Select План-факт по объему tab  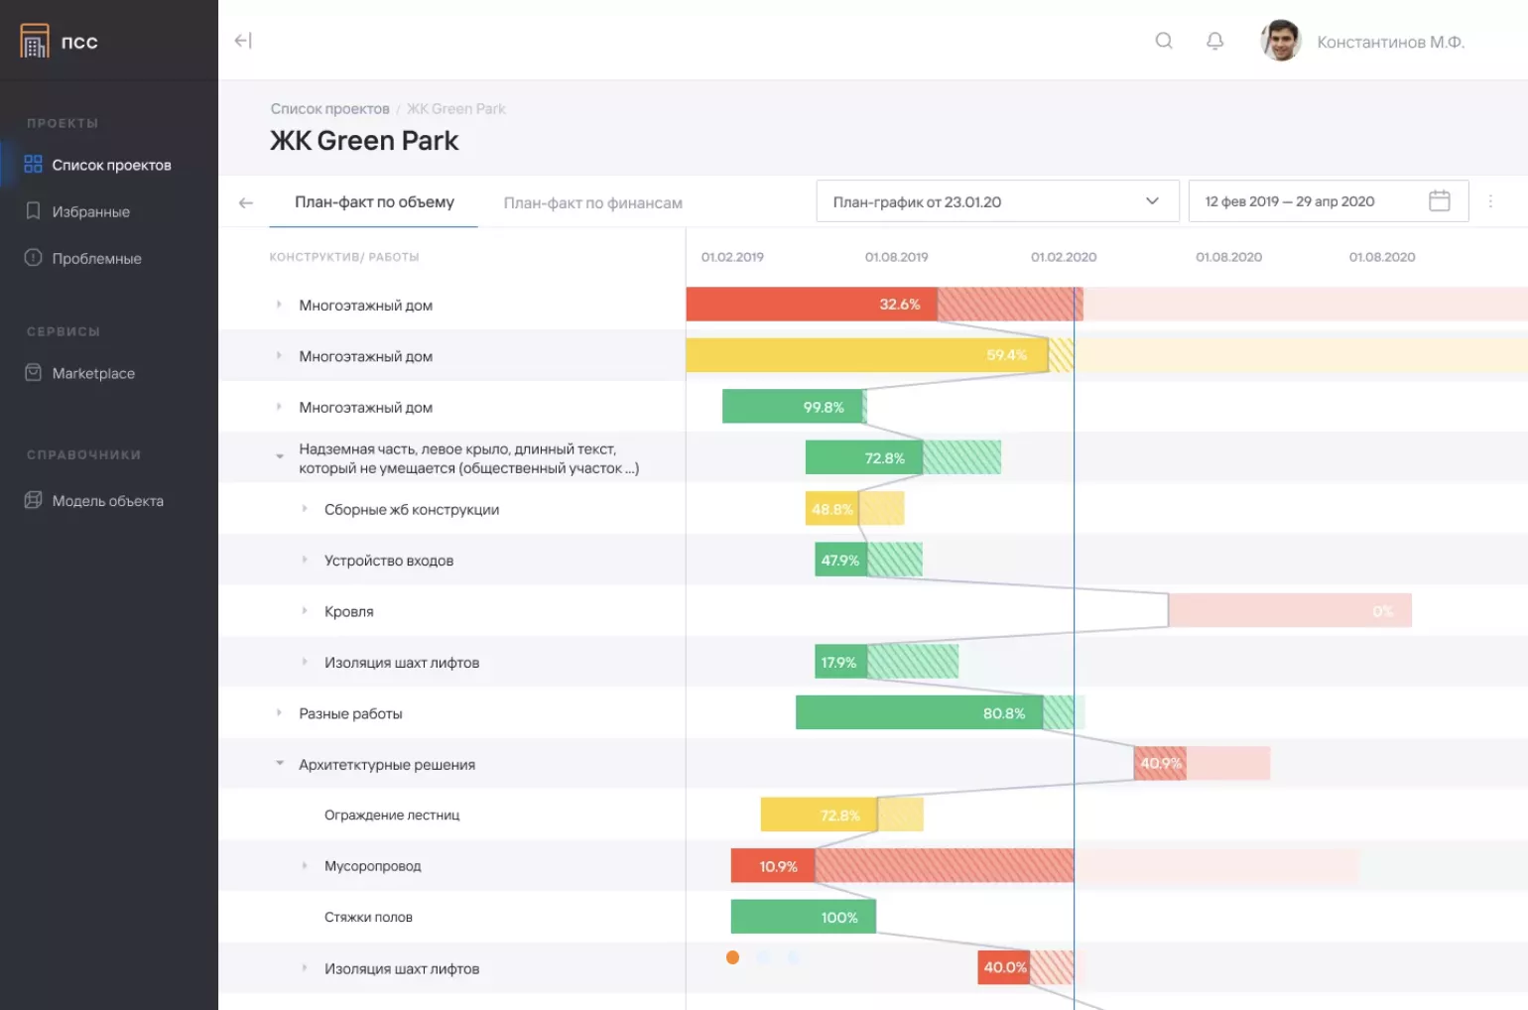click(x=374, y=202)
